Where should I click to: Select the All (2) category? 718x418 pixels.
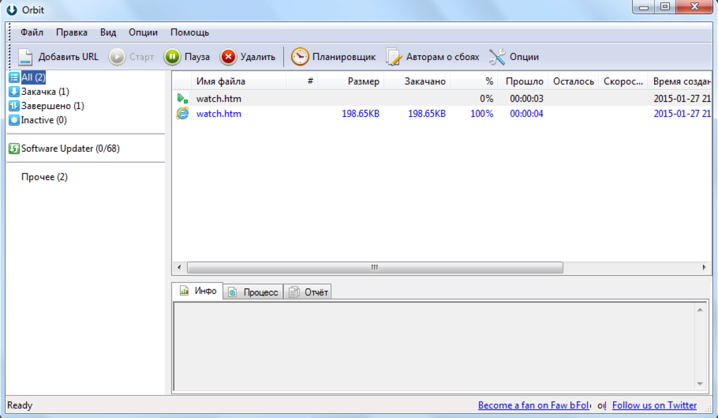pos(33,77)
